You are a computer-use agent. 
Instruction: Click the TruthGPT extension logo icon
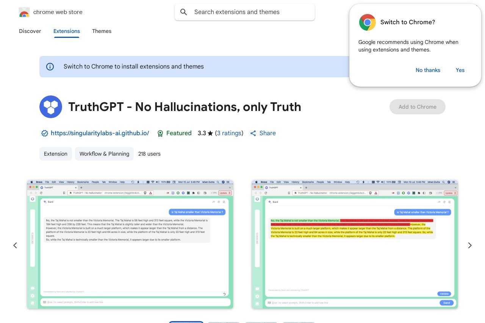coord(51,107)
